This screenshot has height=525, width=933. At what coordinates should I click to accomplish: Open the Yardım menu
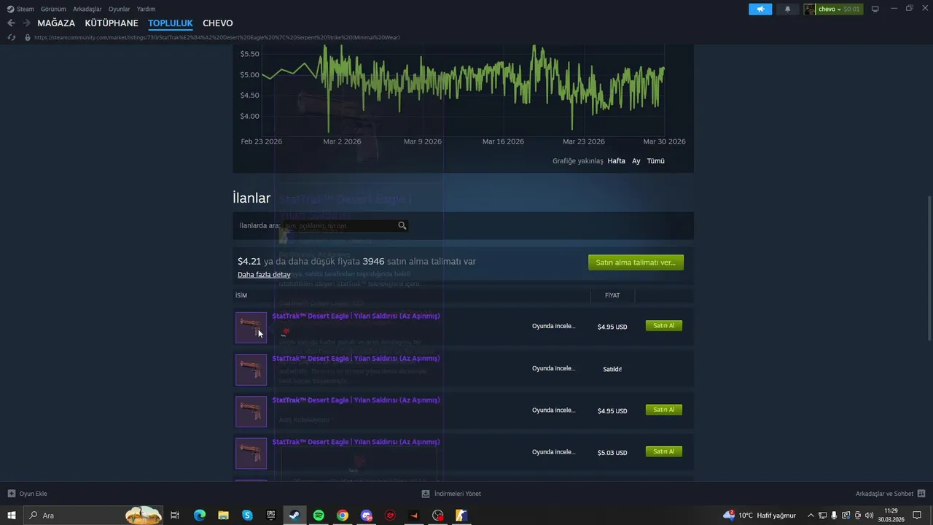pos(146,9)
